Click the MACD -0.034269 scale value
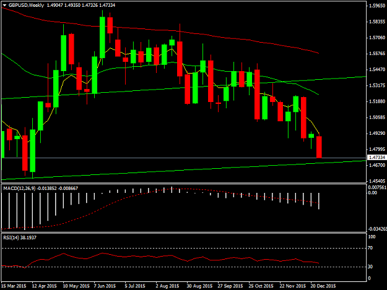The height and width of the screenshot is (290, 387). 377,229
